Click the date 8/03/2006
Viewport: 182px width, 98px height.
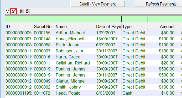tap(106, 93)
